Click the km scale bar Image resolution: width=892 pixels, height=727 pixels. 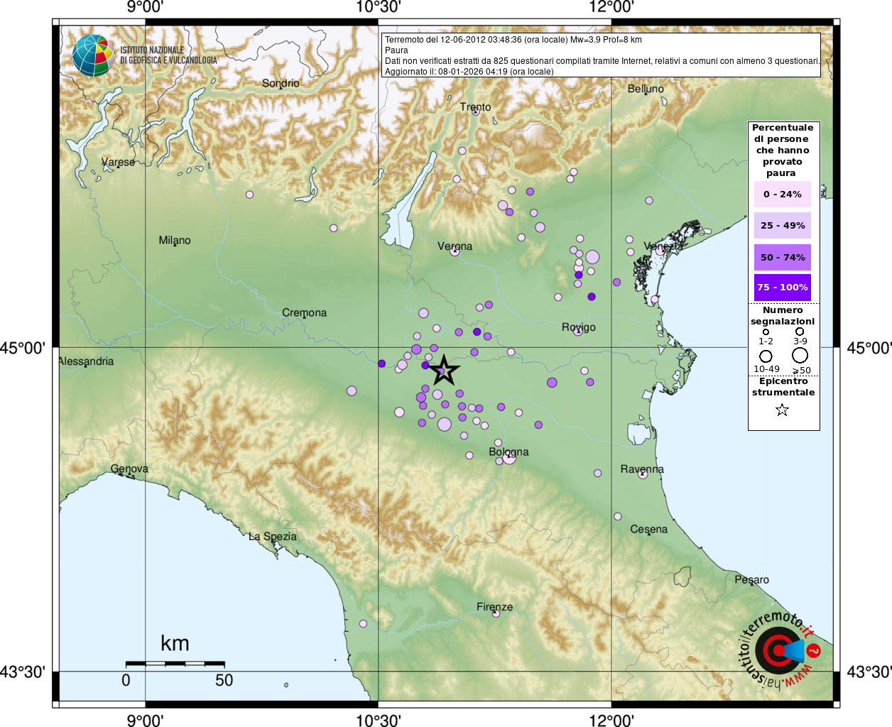pos(175,664)
